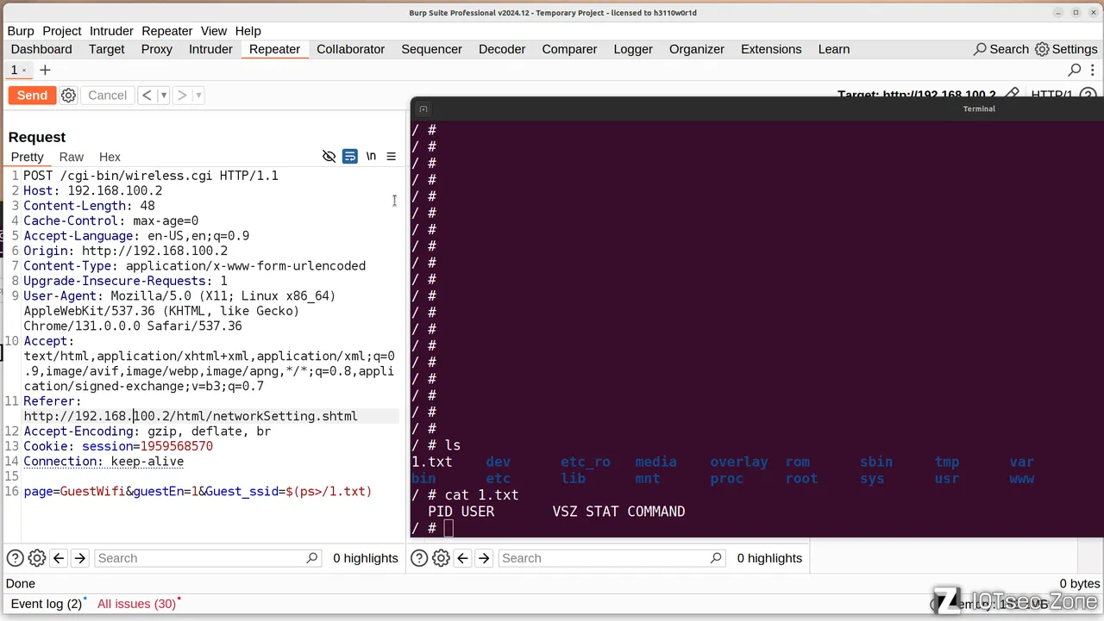Open the back history dropdown arrow
Image resolution: width=1104 pixels, height=621 pixels.
click(163, 96)
